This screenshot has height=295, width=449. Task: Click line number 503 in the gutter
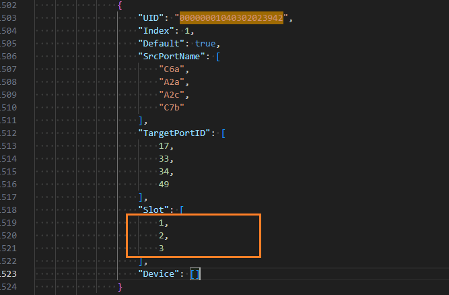click(x=8, y=18)
